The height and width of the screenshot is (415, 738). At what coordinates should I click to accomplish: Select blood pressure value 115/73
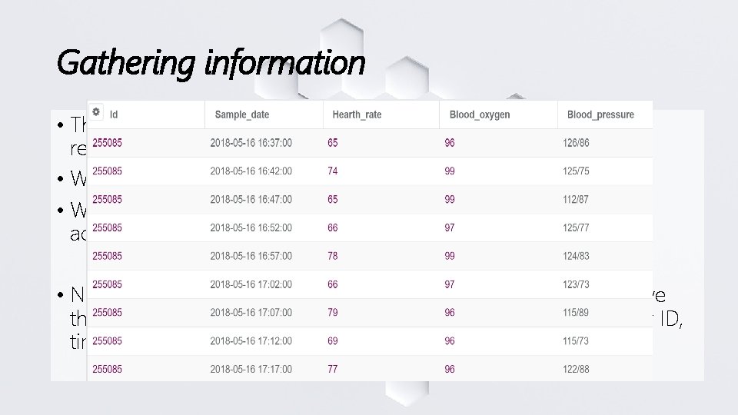coord(576,340)
